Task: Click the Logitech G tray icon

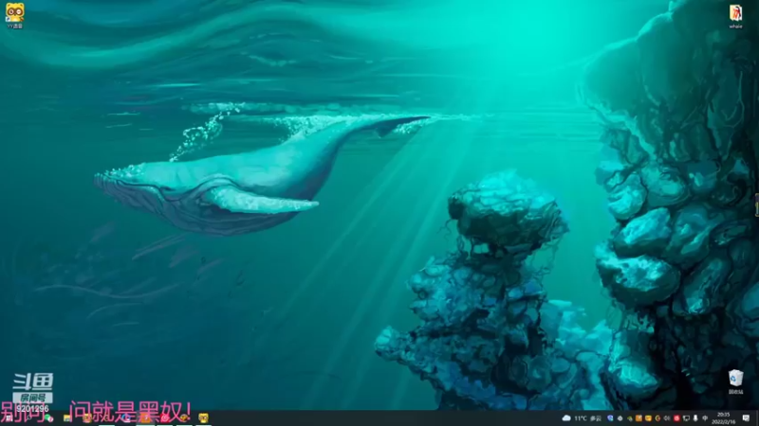Action: pyautogui.click(x=657, y=418)
